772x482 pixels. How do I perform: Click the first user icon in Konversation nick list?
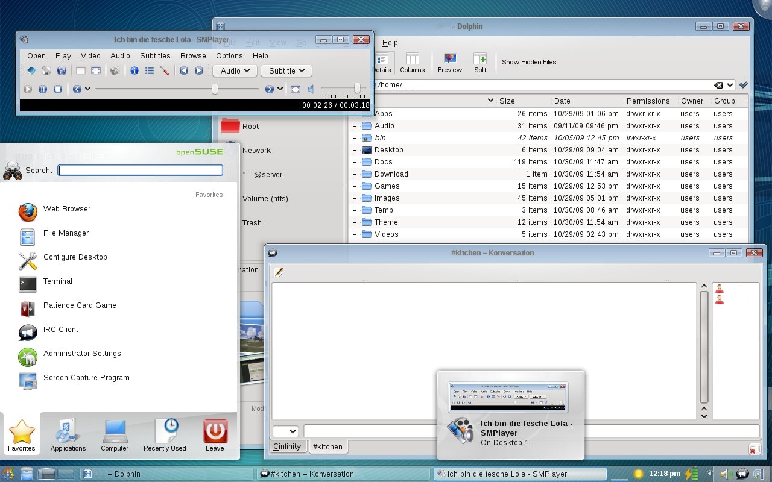pos(720,289)
